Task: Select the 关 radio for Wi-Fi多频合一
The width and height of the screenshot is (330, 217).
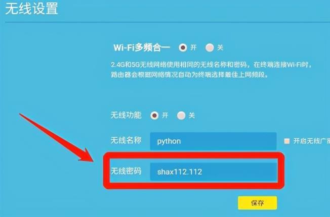Action: pos(210,47)
